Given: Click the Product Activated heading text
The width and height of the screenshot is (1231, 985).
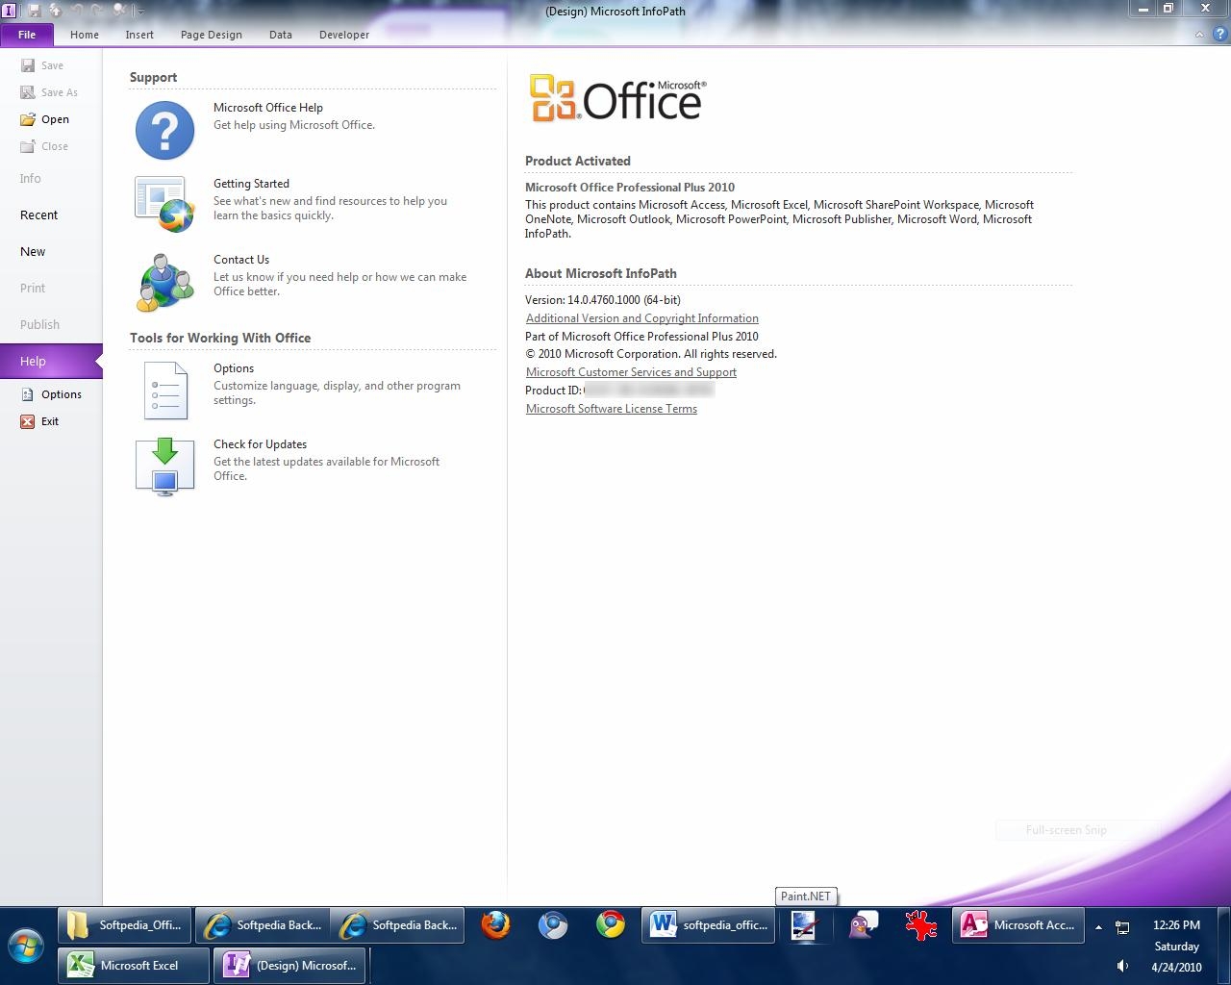Looking at the screenshot, I should coord(578,161).
